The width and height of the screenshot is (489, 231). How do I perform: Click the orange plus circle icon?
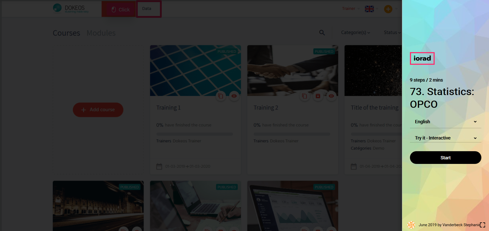tap(388, 9)
